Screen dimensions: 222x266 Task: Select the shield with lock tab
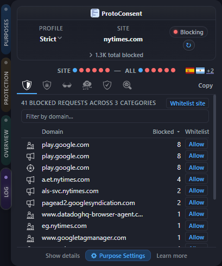coord(47,85)
